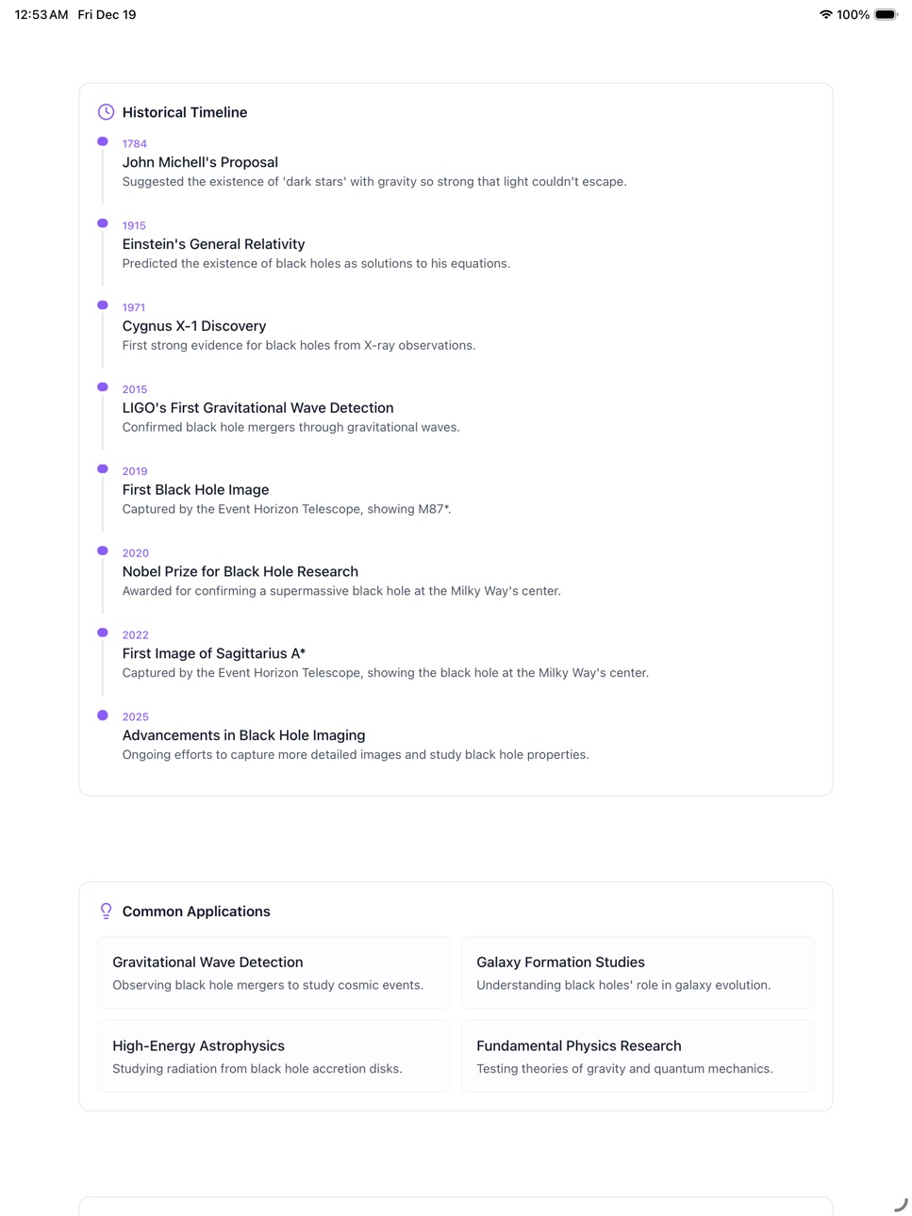The width and height of the screenshot is (912, 1216).
Task: Click the 2022 Sagittarius A* timeline dot
Action: [x=103, y=633]
